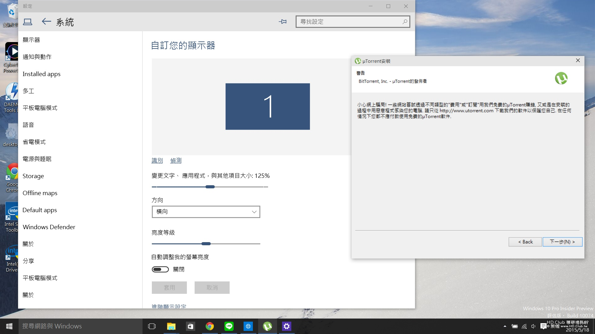Screen dimensions: 595x334
Task: Click the brightness level slider
Action: coord(206,244)
